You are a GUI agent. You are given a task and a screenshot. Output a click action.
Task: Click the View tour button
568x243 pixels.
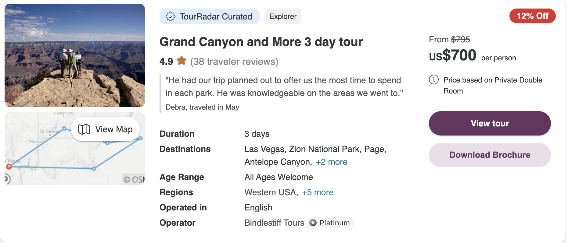coord(489,123)
